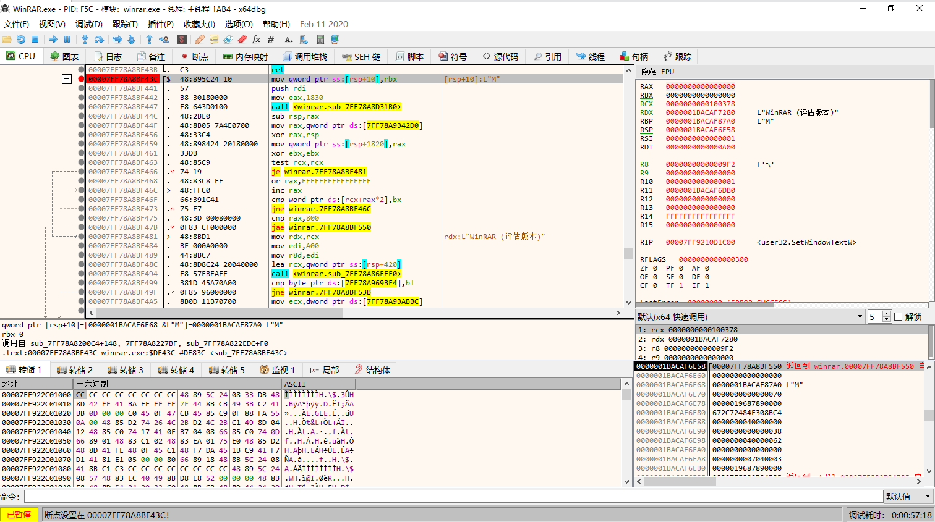The height and width of the screenshot is (522, 935).
Task: Toggle breakpoint dot at address 00007FF78A8BF466
Action: pos(81,172)
